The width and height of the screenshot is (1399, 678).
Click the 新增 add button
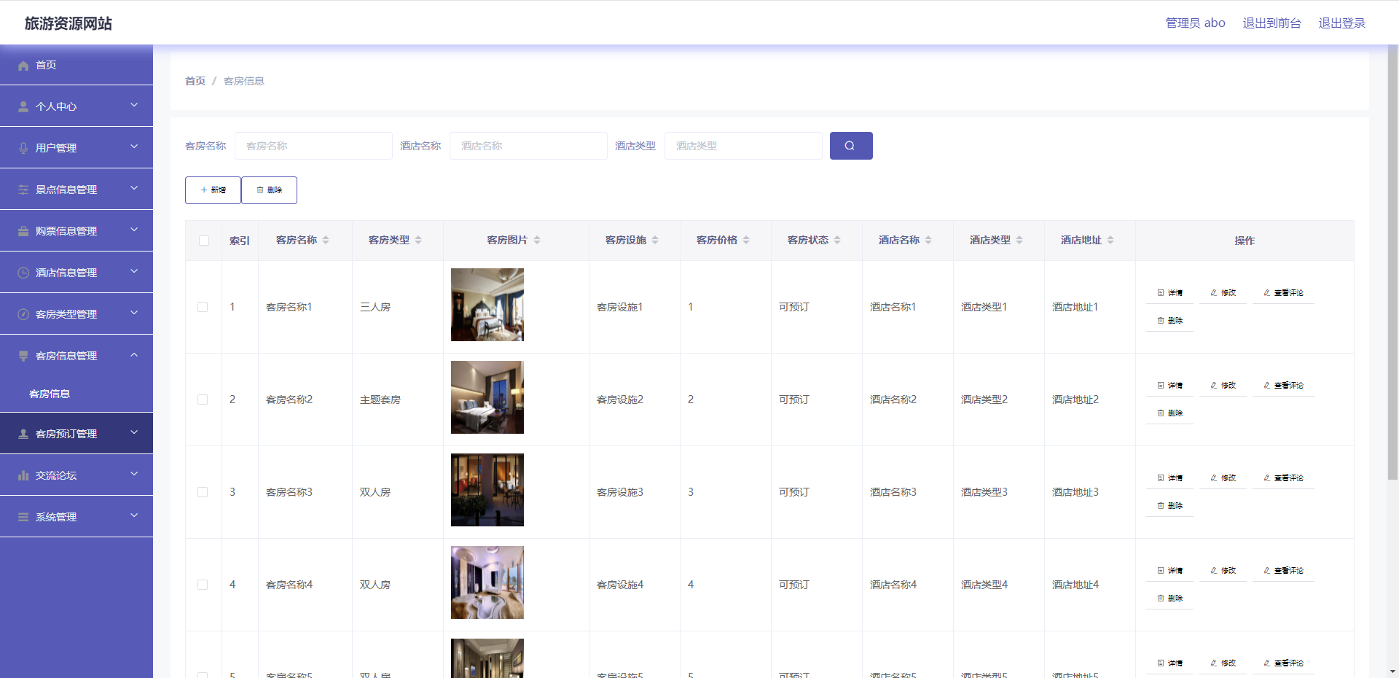tap(213, 190)
